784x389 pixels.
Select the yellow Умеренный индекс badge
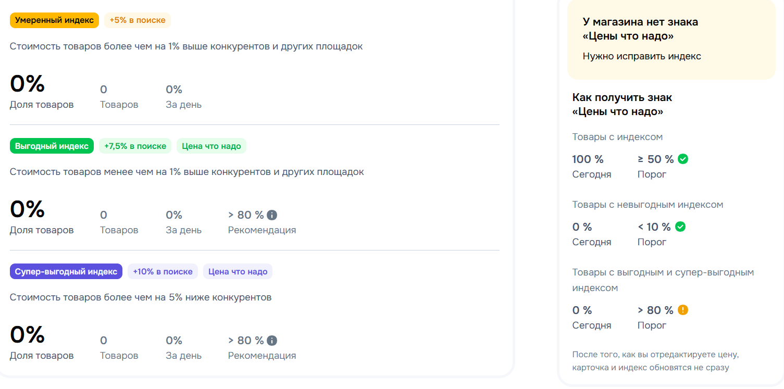click(x=54, y=20)
